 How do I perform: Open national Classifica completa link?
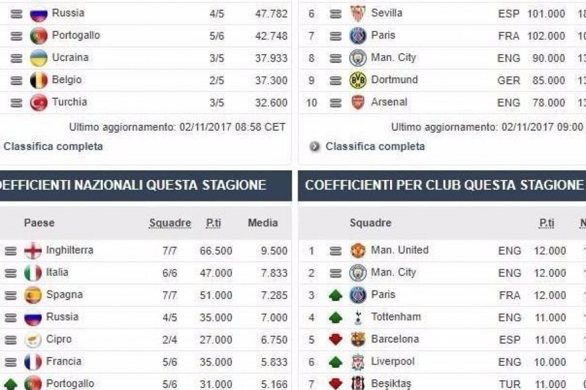pyautogui.click(x=53, y=146)
